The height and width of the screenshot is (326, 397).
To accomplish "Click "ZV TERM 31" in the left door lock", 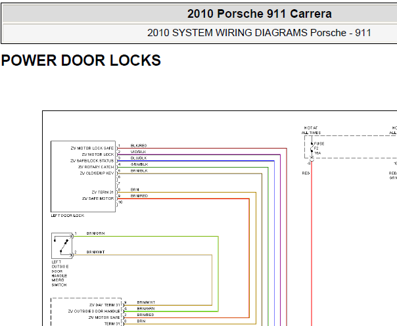I will tap(103, 193).
